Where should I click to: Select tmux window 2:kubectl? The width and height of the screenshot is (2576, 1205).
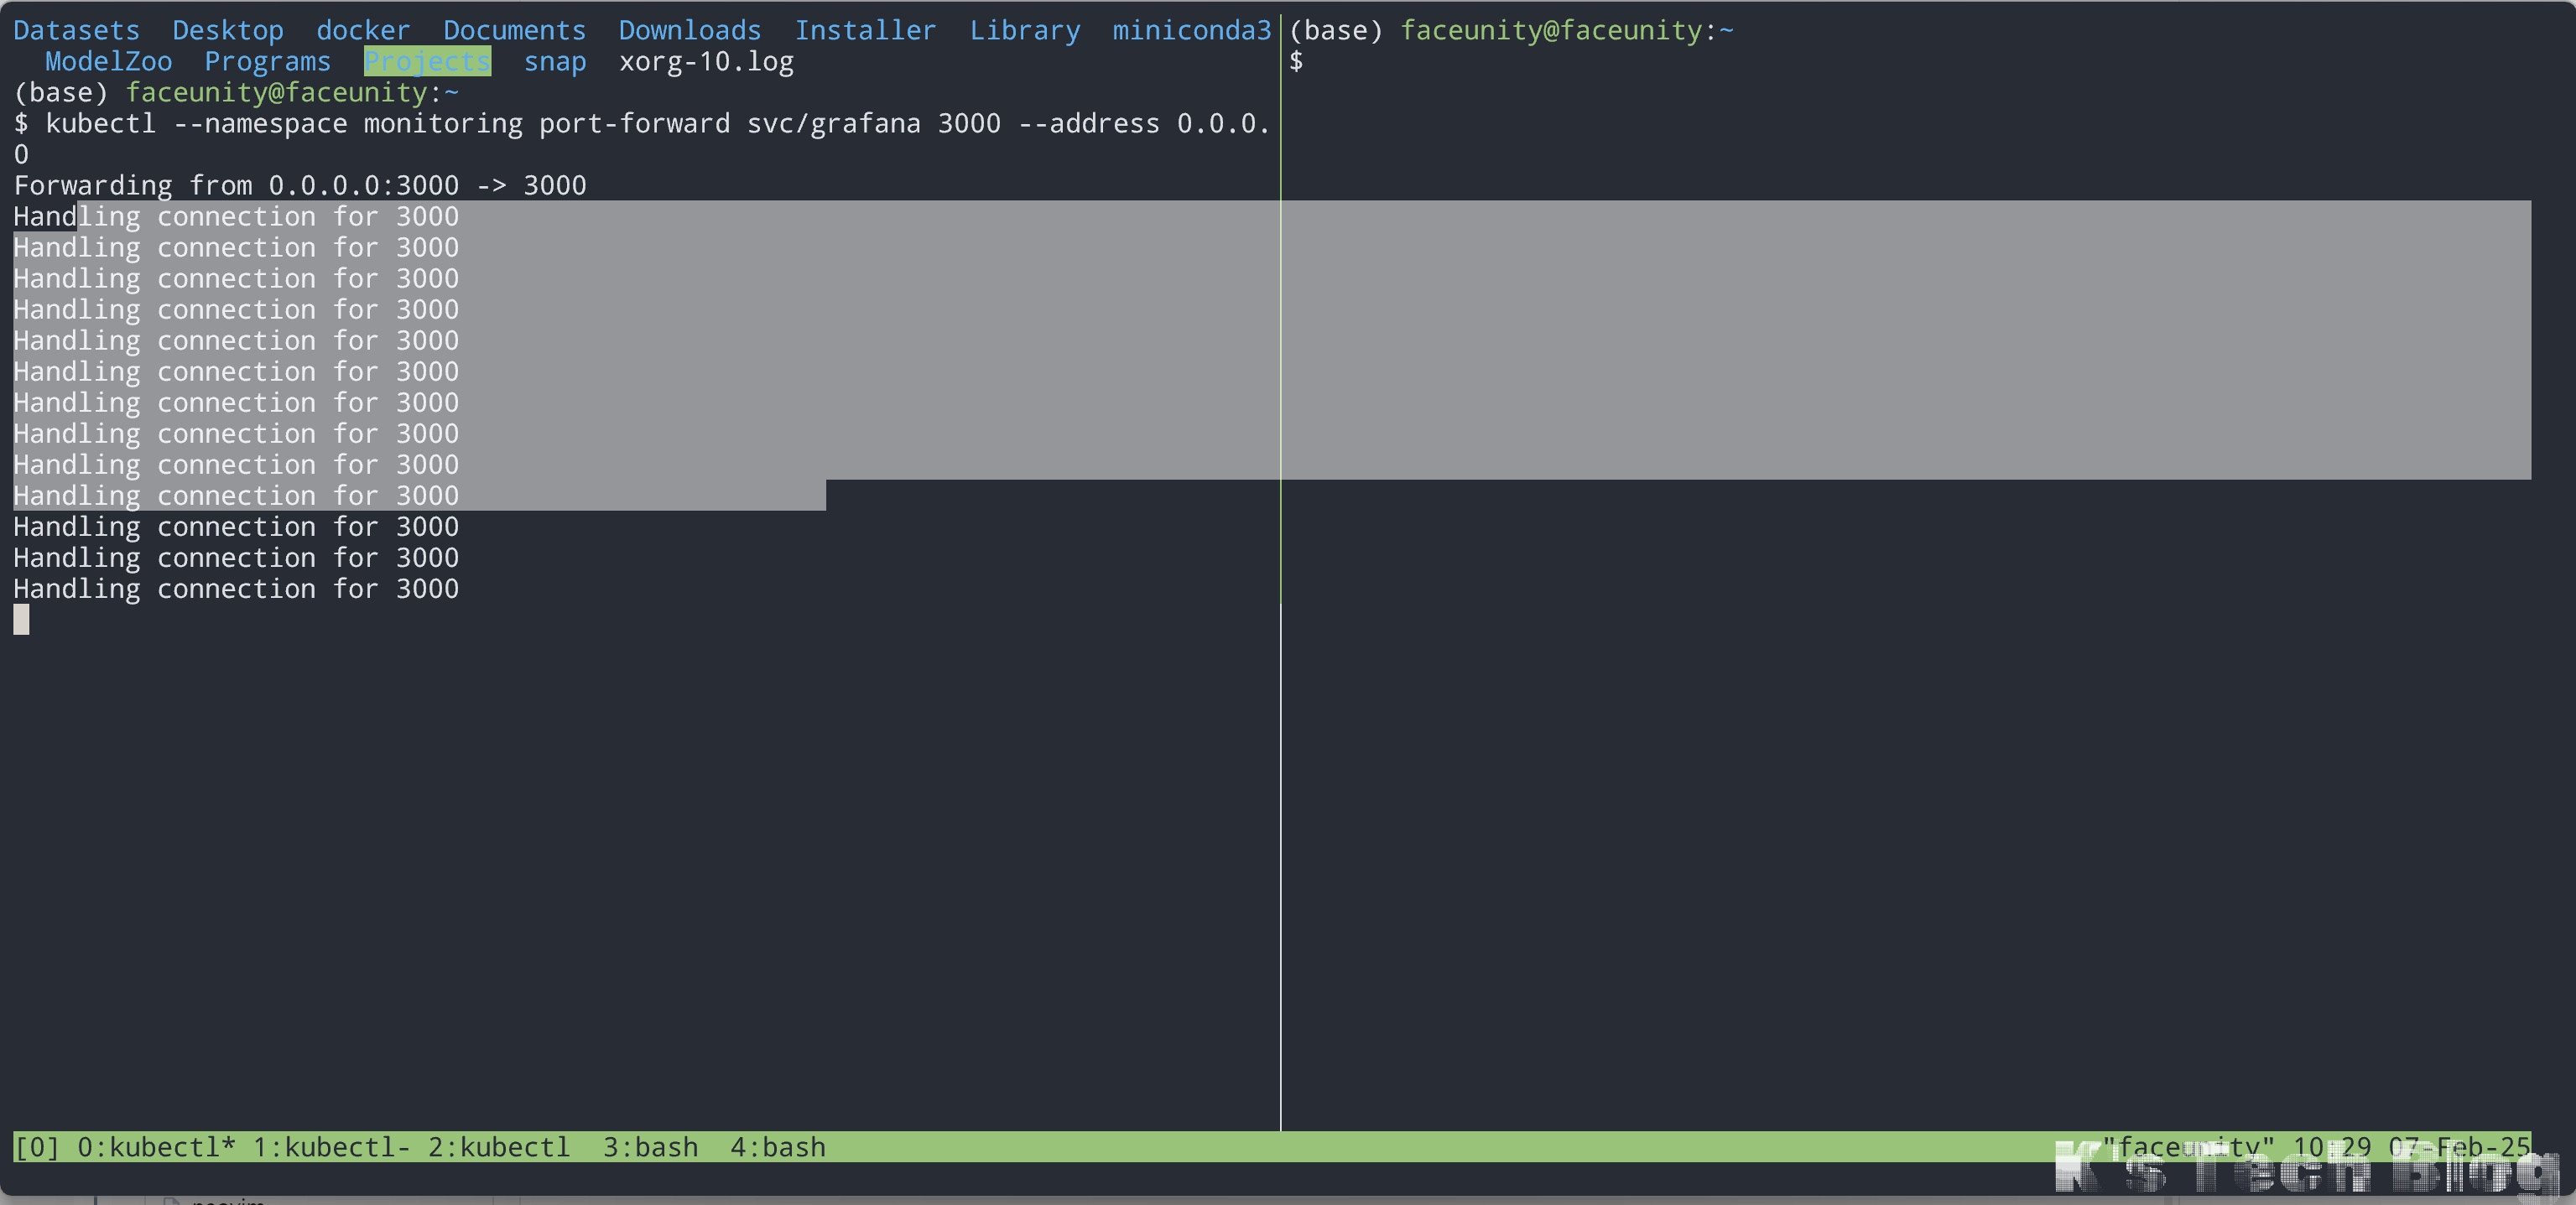(498, 1147)
